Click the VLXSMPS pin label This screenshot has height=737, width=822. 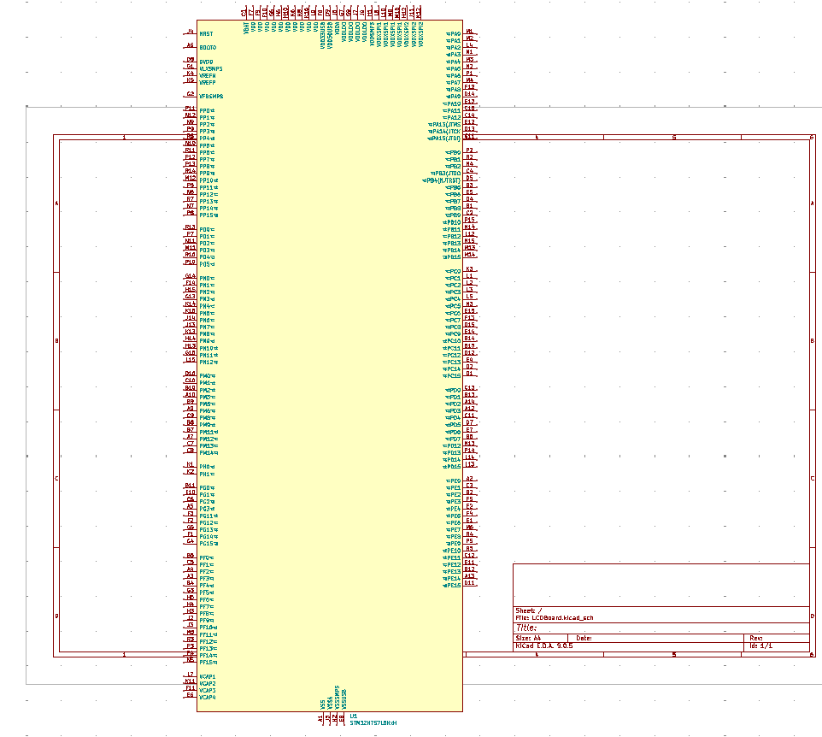coord(211,68)
